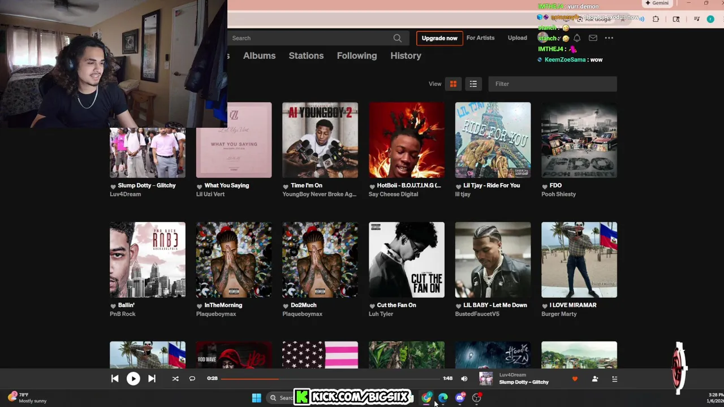Open Discord from the taskbar
Viewport: 724px width, 407px height.
click(x=460, y=398)
